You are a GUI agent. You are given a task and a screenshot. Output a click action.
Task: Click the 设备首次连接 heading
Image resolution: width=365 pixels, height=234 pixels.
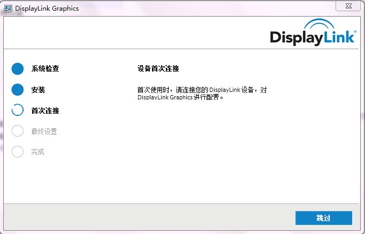tap(158, 68)
